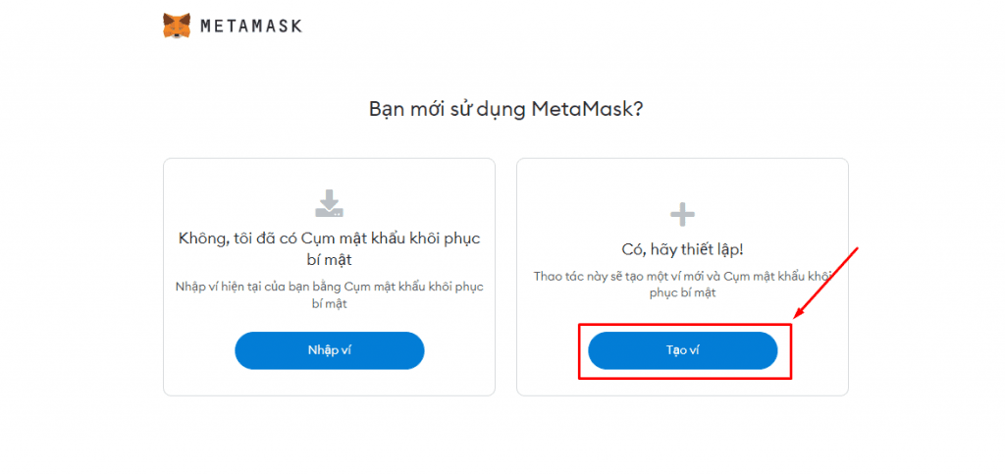Click the red arrow annotation
This screenshot has height=475, width=1005.
[x=829, y=282]
